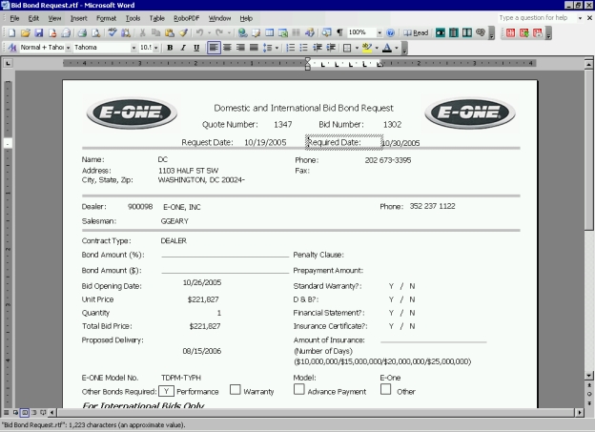Expand the Highlight color dropdown arrow
The width and height of the screenshot is (595, 432).
[x=377, y=48]
